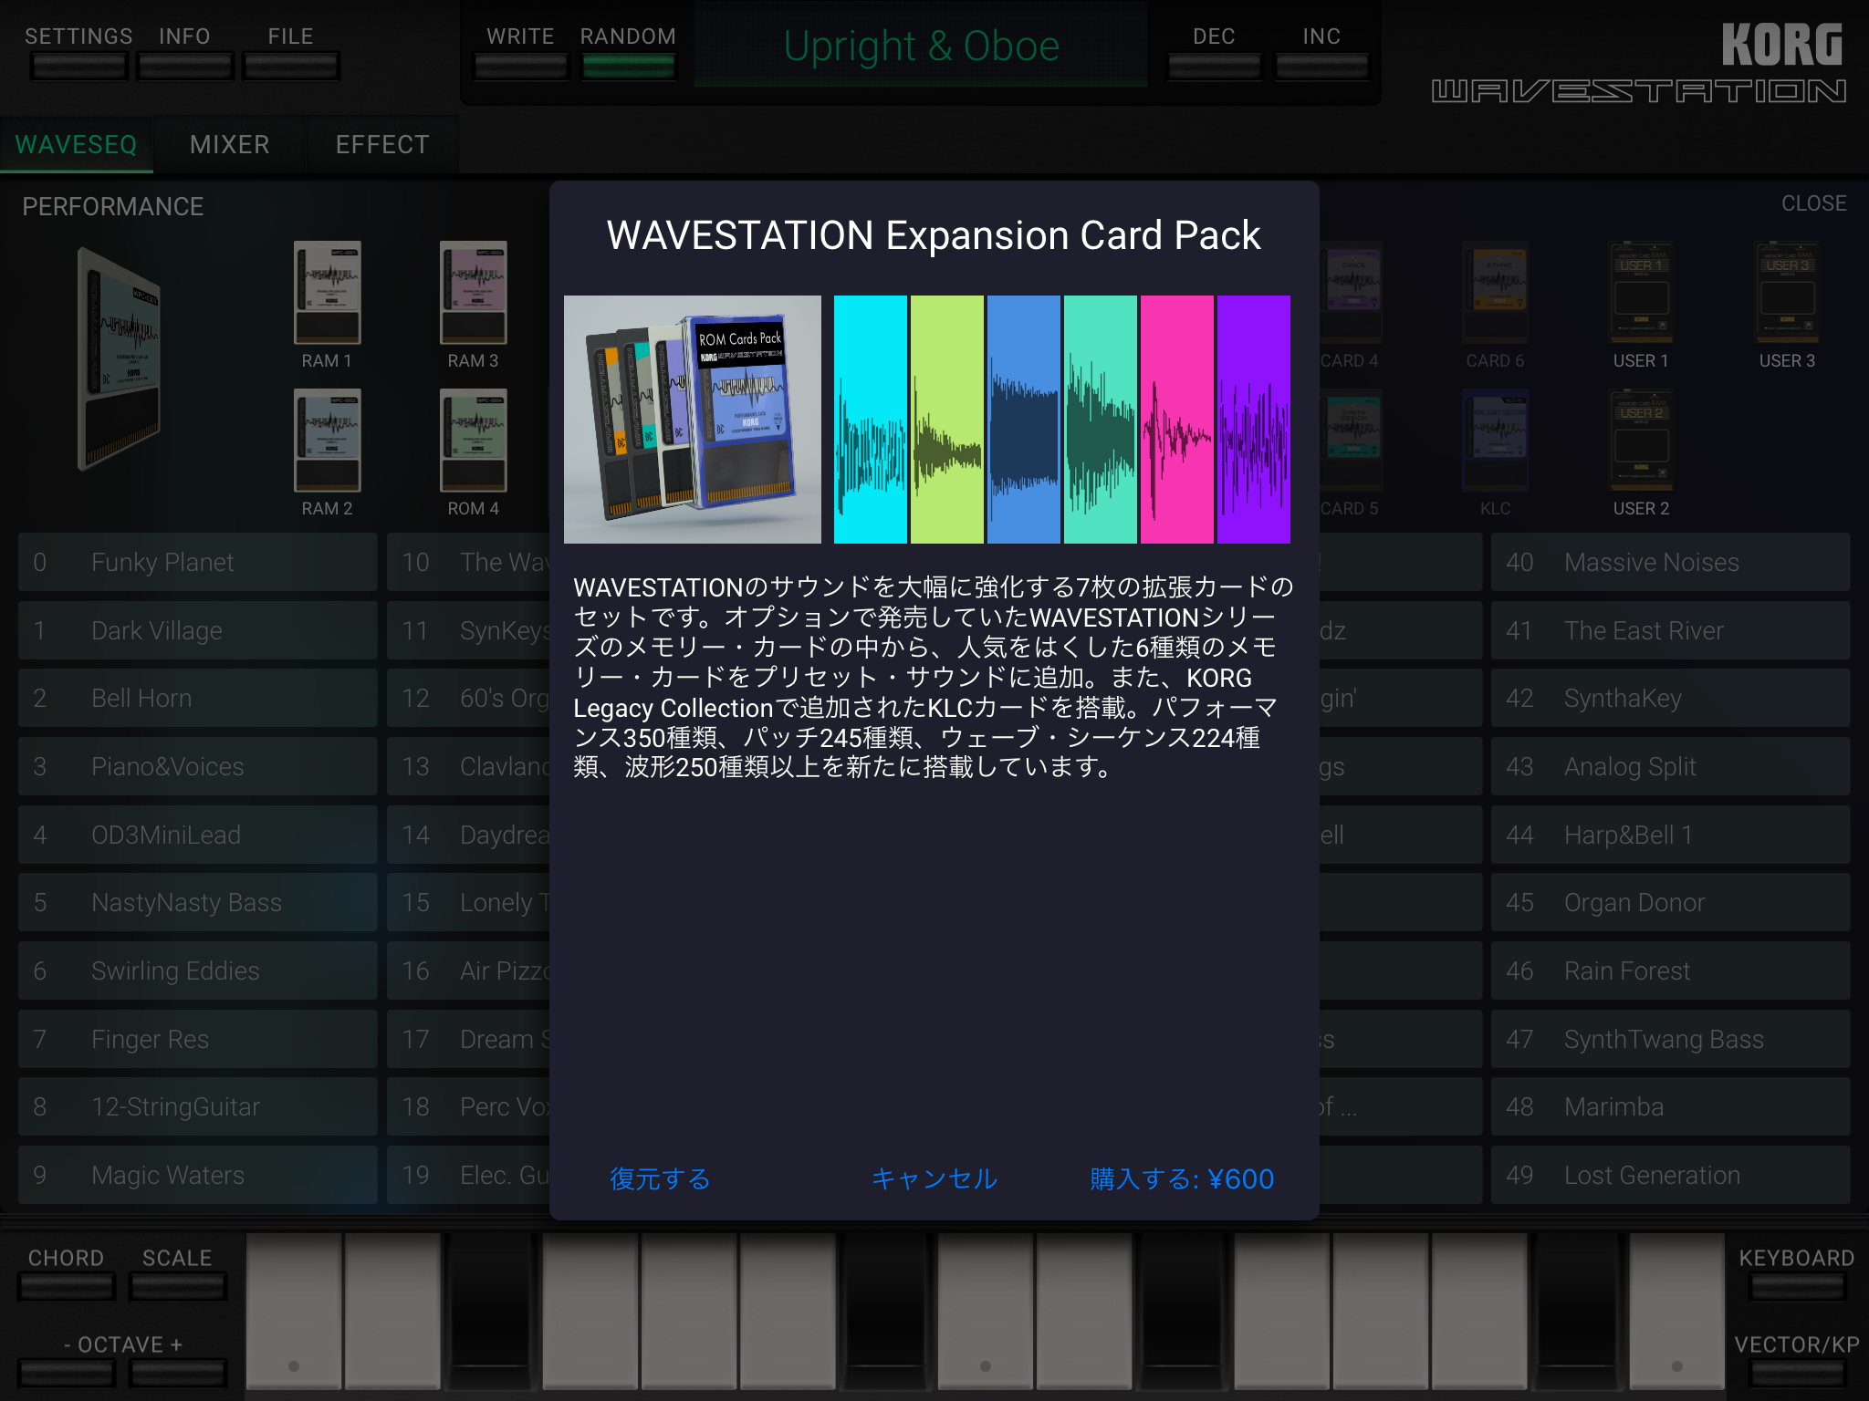
Task: Click the magenta waveform strip
Action: click(1177, 420)
